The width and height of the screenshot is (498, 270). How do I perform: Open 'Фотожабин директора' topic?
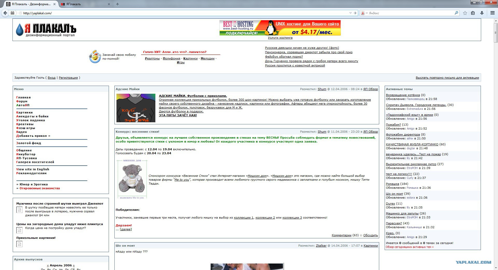tap(403, 134)
